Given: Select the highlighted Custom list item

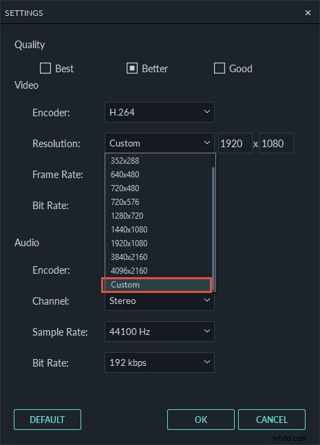Looking at the screenshot, I should click(157, 285).
